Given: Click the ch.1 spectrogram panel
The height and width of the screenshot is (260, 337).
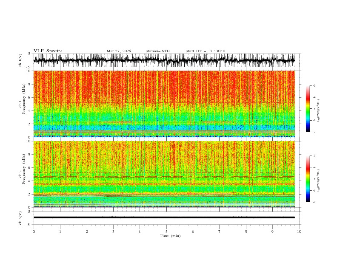Looking at the screenshot, I should coord(164,104).
